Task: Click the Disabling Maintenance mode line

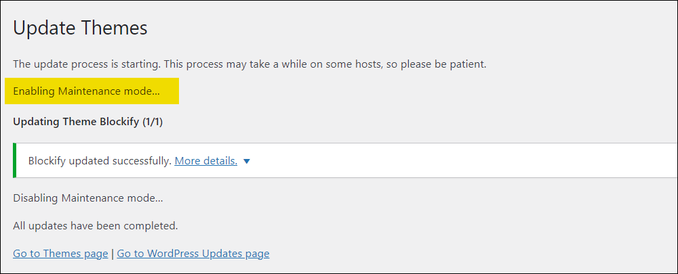Action: pyautogui.click(x=88, y=198)
